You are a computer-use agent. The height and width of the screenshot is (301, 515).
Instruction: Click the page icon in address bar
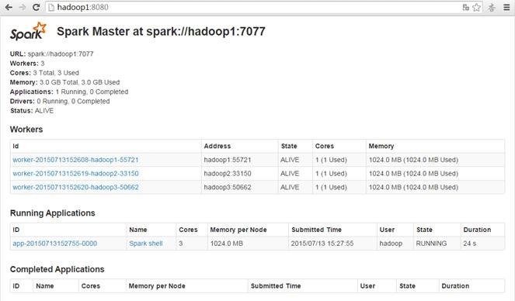pos(51,7)
